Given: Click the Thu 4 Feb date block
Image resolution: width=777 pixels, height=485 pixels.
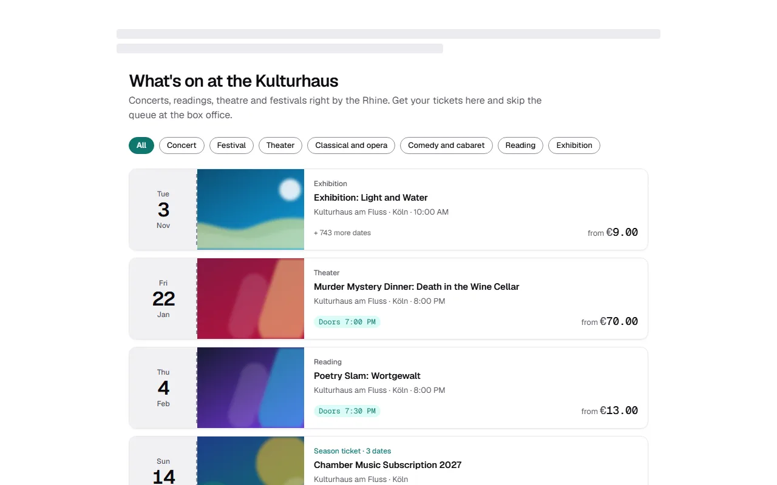Looking at the screenshot, I should click(x=163, y=387).
